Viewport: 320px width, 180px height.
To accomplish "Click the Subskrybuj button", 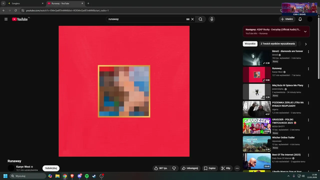I will tap(51, 168).
